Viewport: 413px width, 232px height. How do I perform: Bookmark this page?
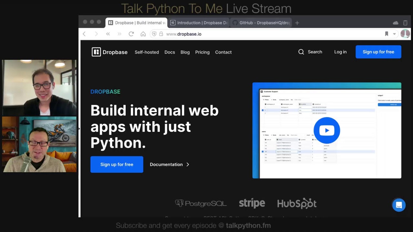(387, 34)
